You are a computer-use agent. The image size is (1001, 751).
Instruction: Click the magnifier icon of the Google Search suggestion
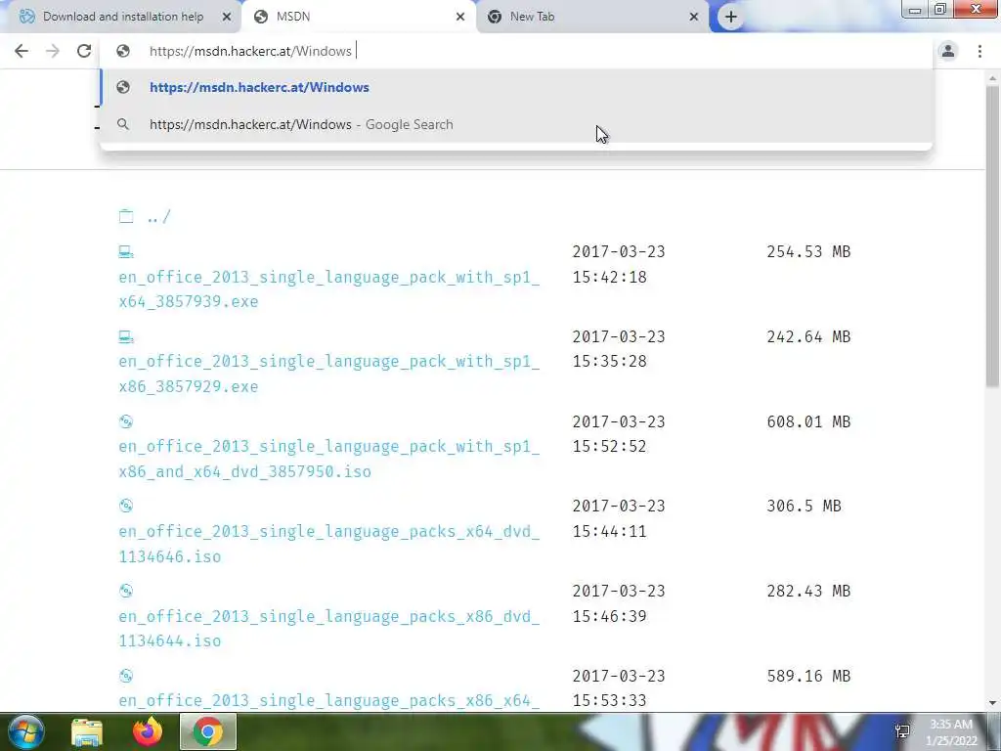(123, 124)
